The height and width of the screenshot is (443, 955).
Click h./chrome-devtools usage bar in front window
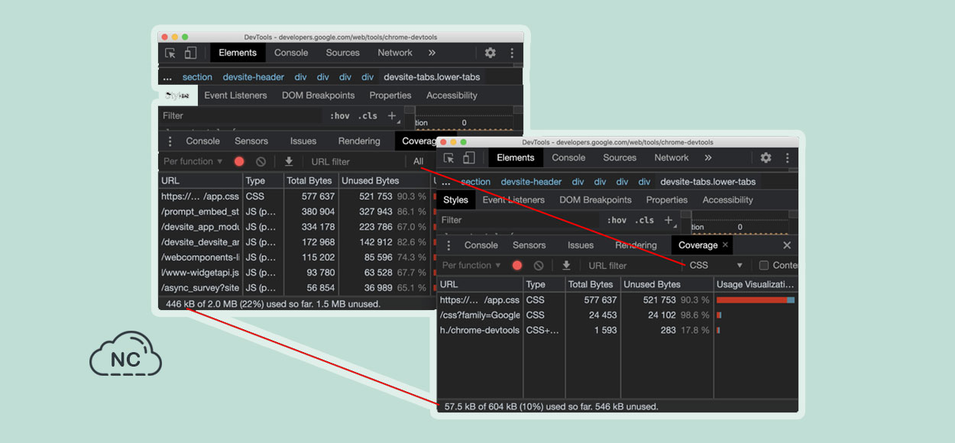(x=718, y=330)
